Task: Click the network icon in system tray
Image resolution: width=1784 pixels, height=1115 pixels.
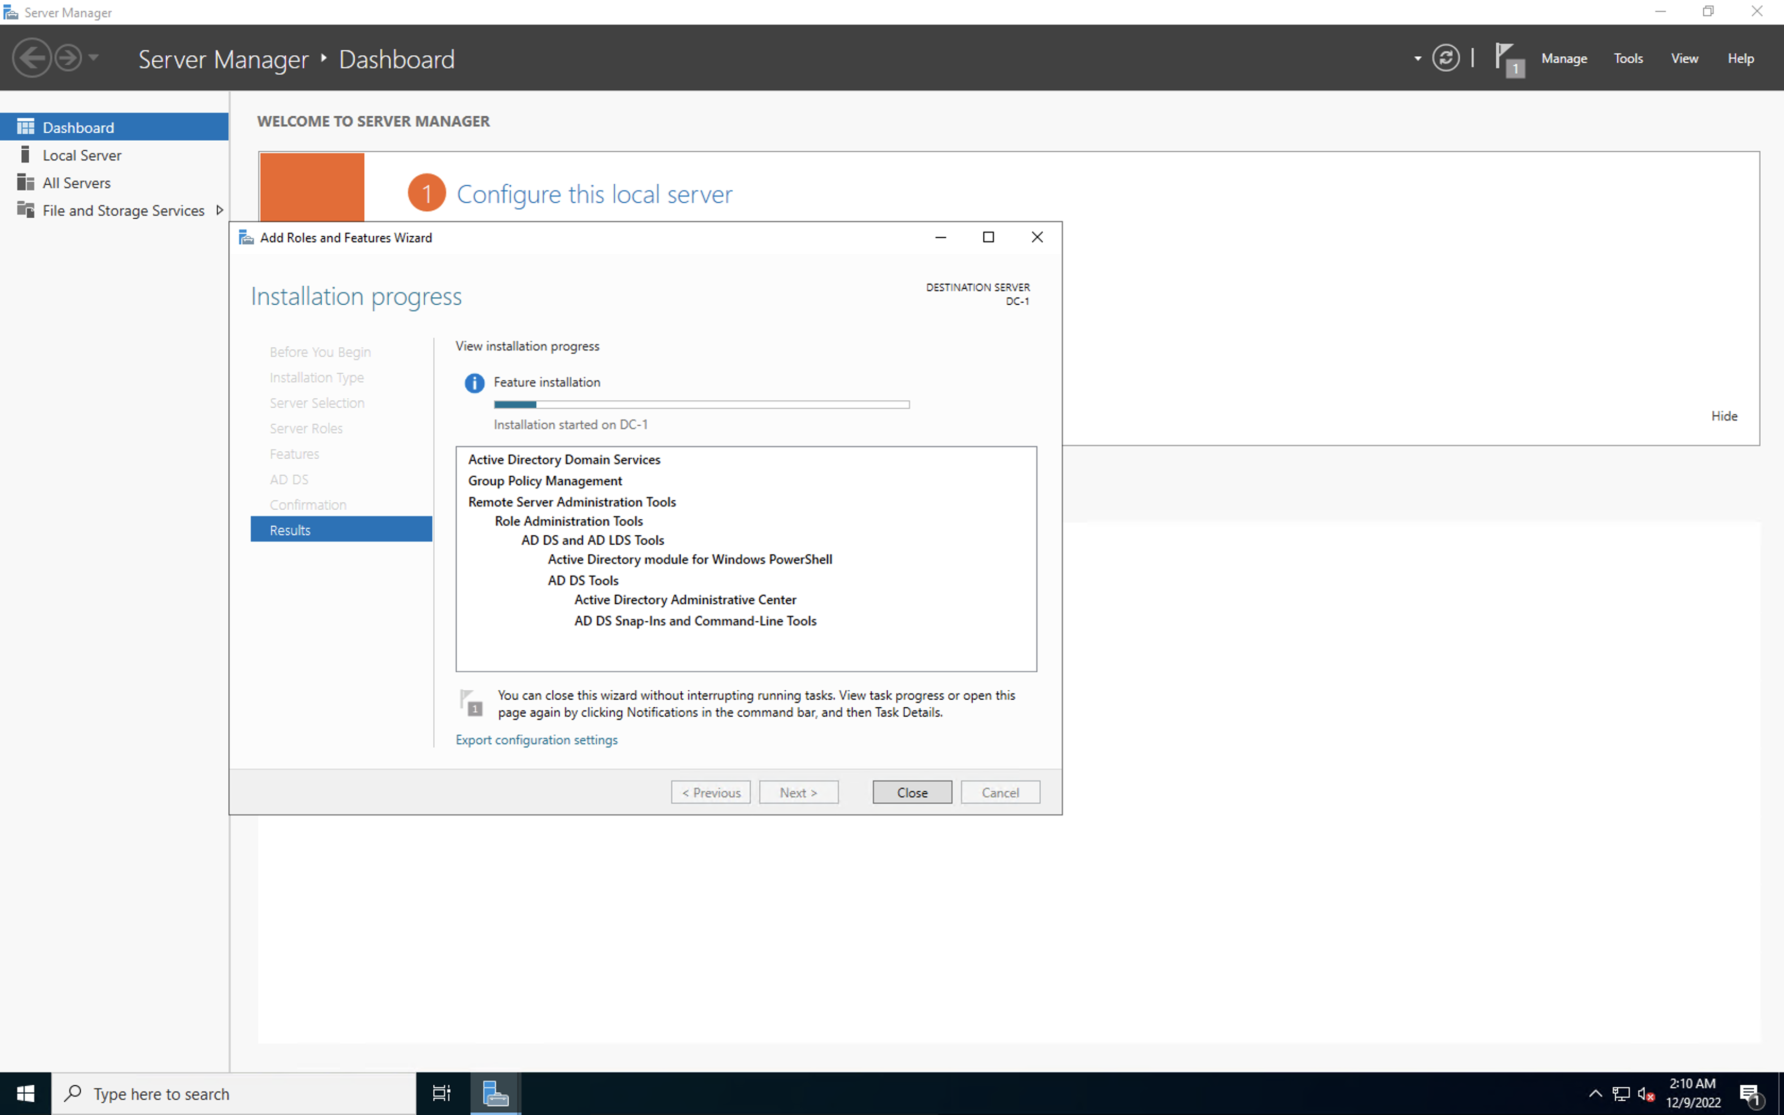Action: [1620, 1094]
